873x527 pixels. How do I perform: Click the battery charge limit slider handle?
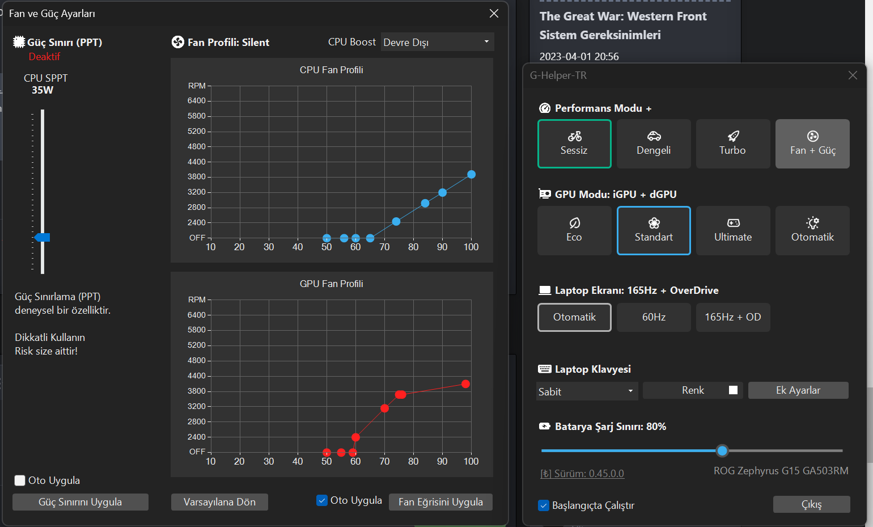point(722,451)
